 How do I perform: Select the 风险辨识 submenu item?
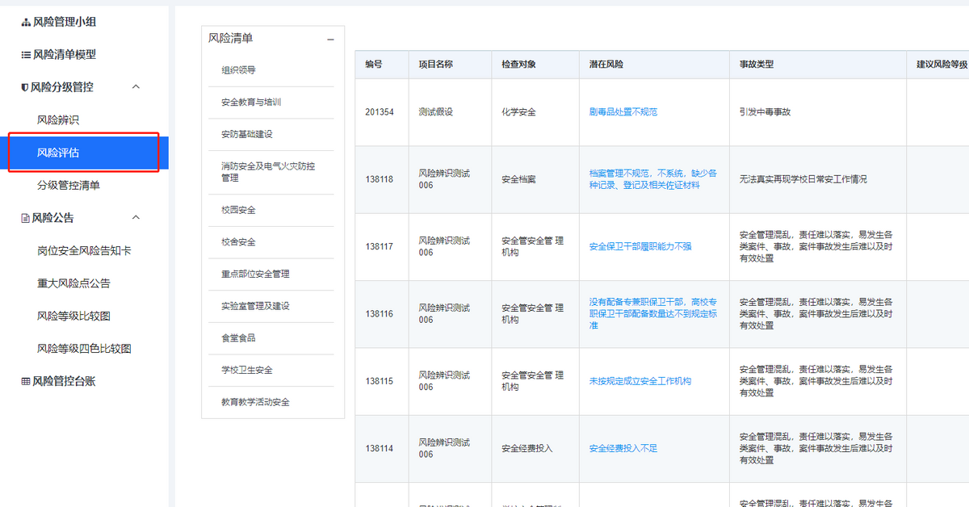click(58, 120)
